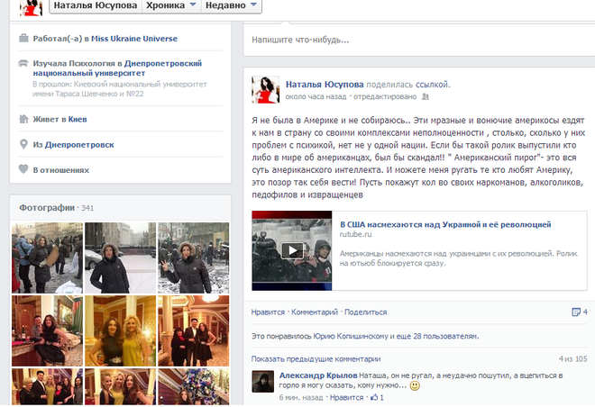Open photo of woman in black dress seated
Screen dimensions: 595x407
click(47, 330)
